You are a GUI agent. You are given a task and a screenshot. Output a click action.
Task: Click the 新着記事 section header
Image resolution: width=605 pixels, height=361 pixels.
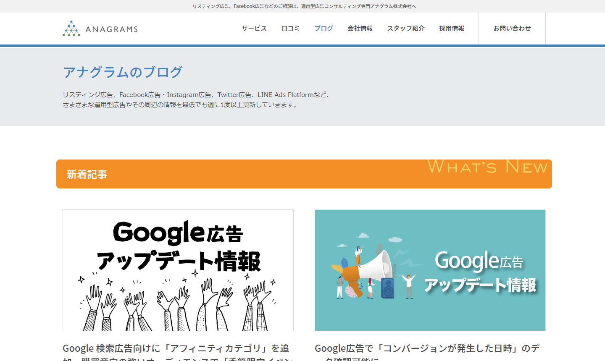[304, 174]
